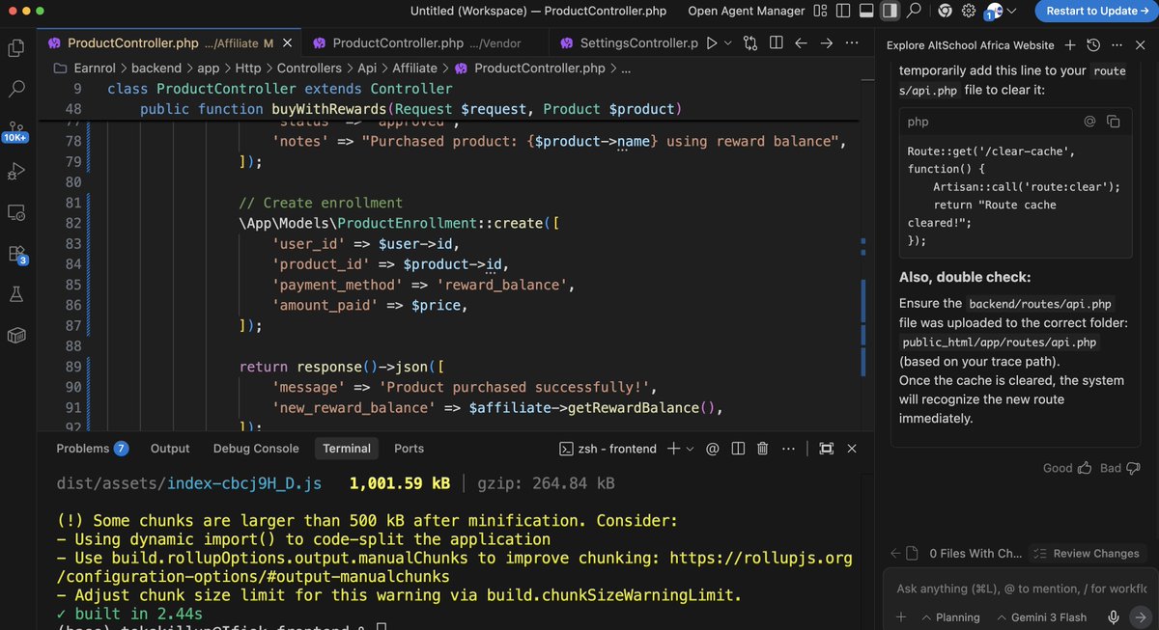
Task: Click the back arrow beside files changed
Action: pyautogui.click(x=896, y=554)
